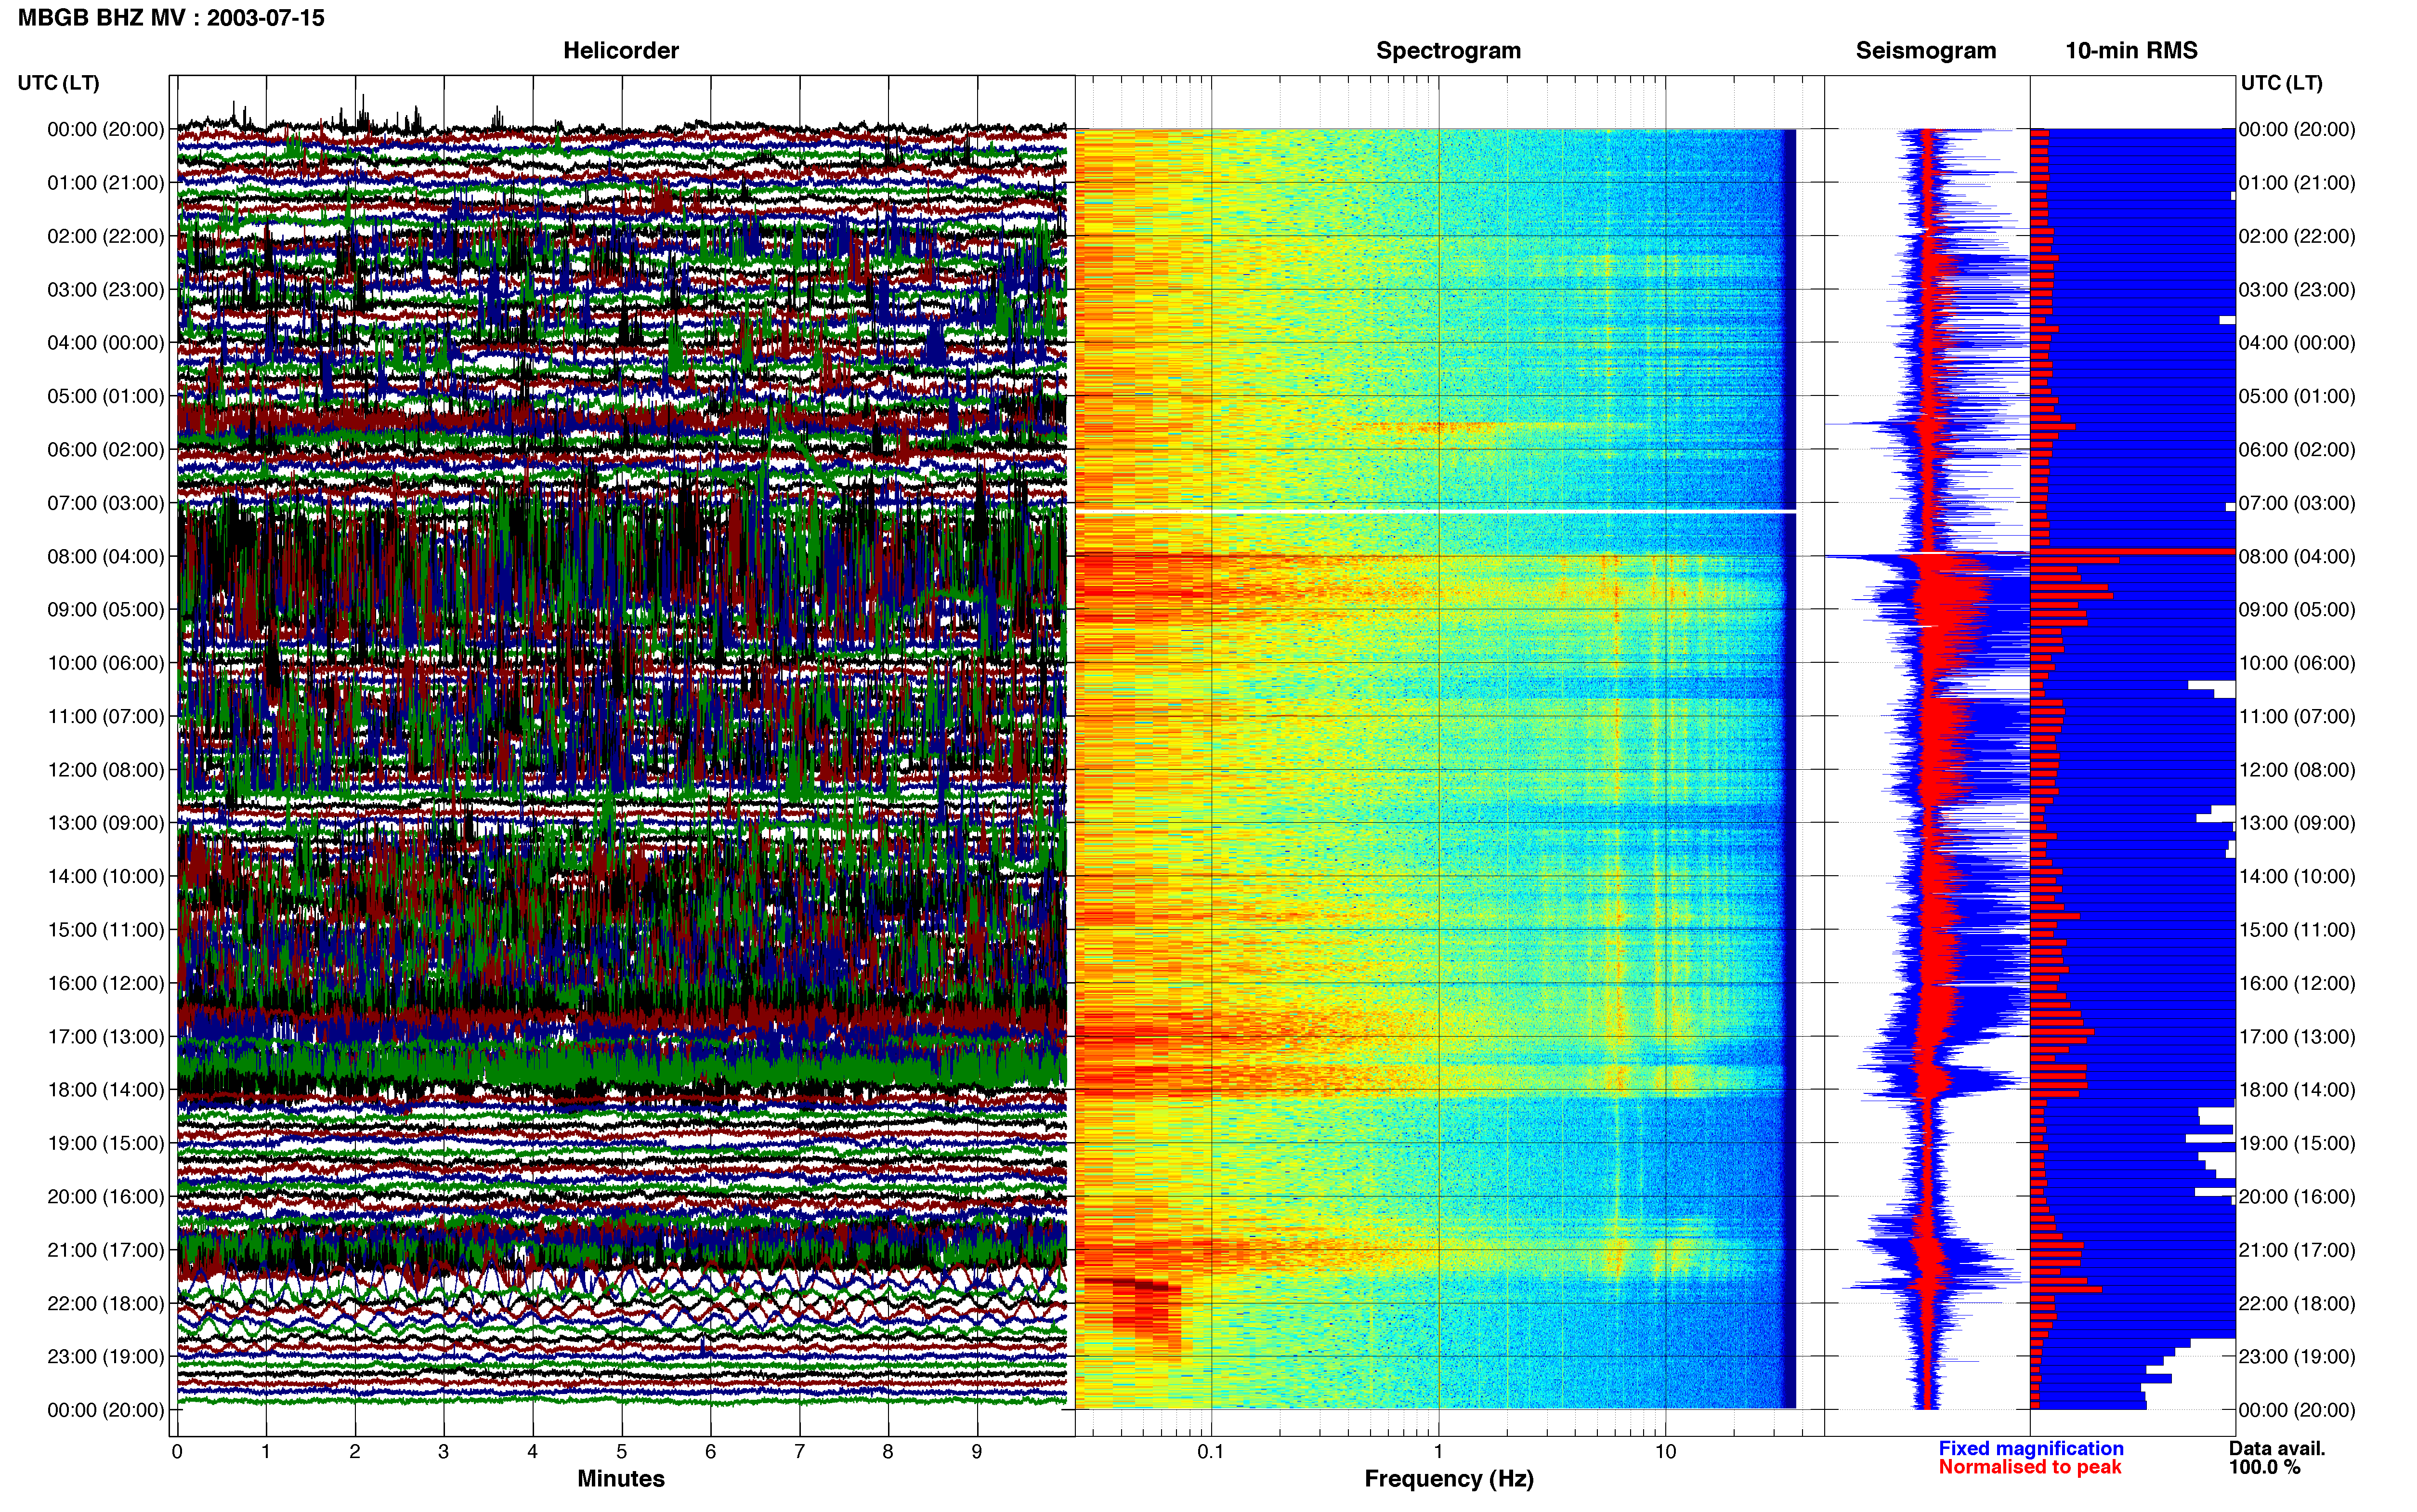This screenshot has width=2417, height=1512.
Task: Click the right '19:00 (15:00)' time label
Action: (x=2297, y=1143)
